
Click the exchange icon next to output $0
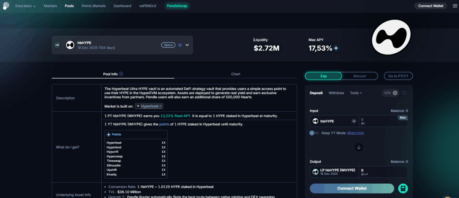point(366,174)
